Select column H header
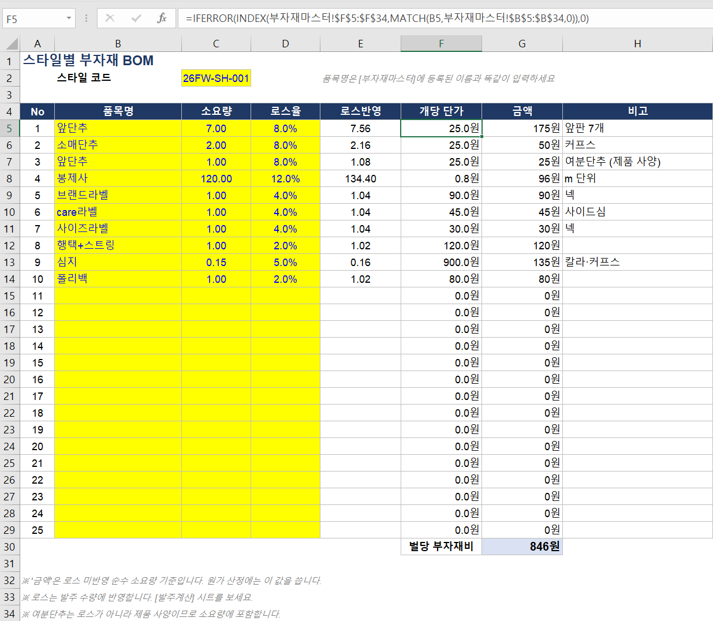 (x=637, y=44)
